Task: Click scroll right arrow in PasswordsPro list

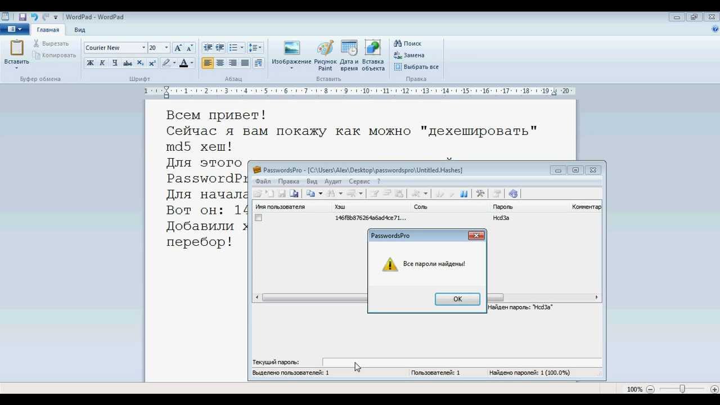Action: tap(597, 298)
